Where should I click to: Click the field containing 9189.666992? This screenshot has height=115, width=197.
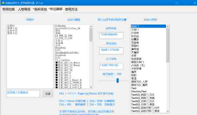point(111,35)
